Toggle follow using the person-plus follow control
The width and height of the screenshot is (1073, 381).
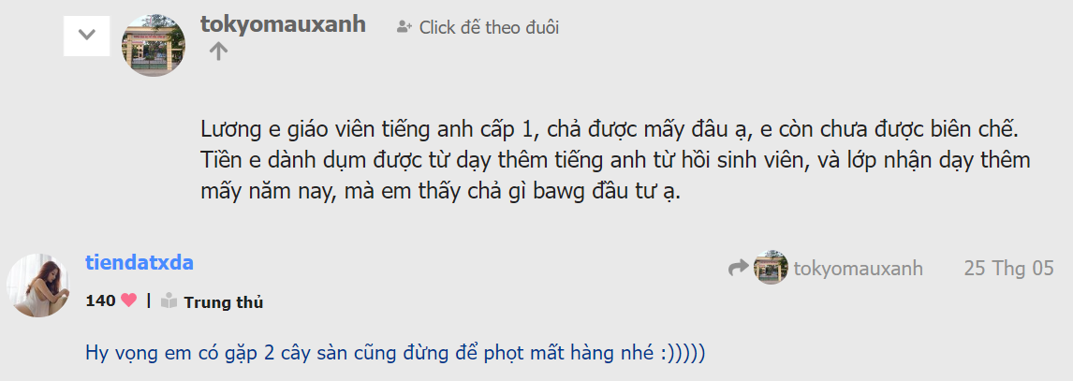478,28
